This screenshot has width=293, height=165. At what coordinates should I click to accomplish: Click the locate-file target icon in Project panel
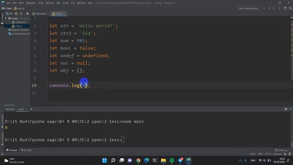click(16, 14)
